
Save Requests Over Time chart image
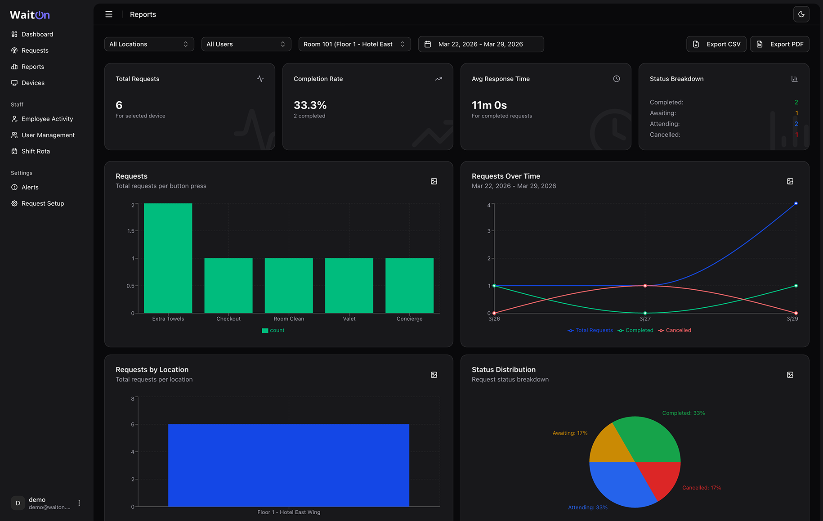[790, 181]
